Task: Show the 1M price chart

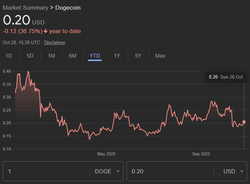Action: (51, 55)
